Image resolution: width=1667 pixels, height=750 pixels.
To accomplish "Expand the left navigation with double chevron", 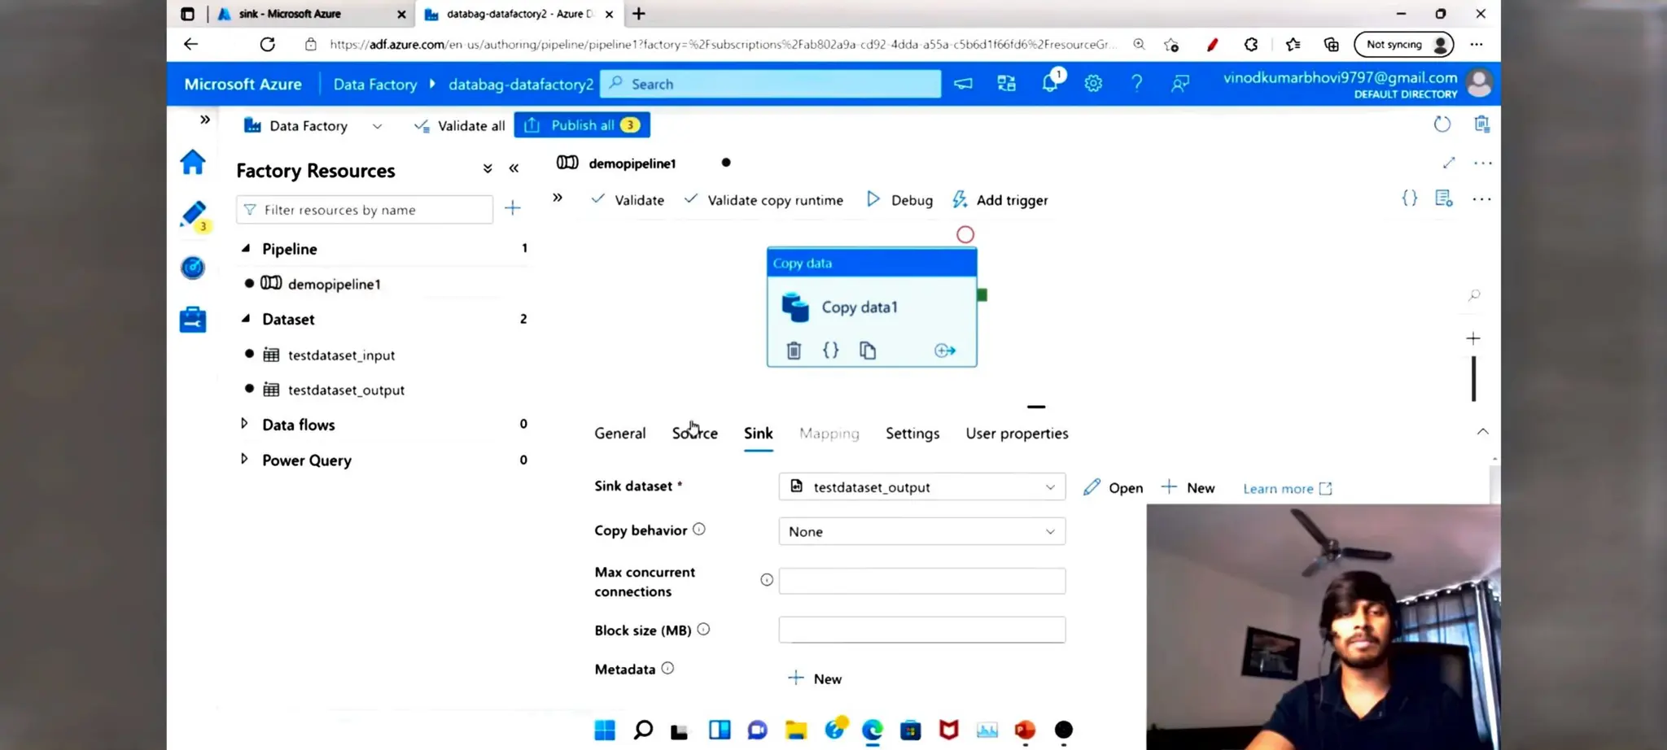I will 205,120.
